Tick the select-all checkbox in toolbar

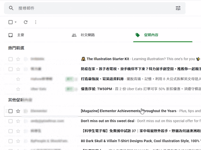(x=10, y=22)
